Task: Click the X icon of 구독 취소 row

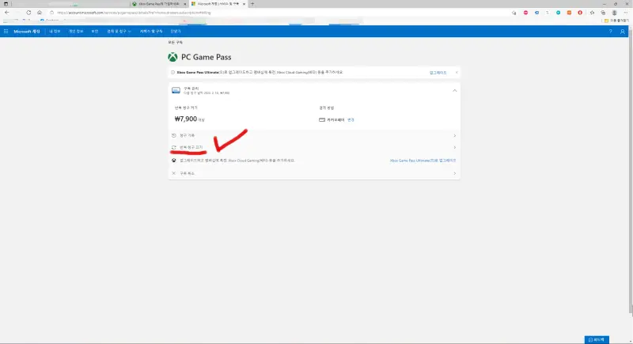Action: point(173,173)
